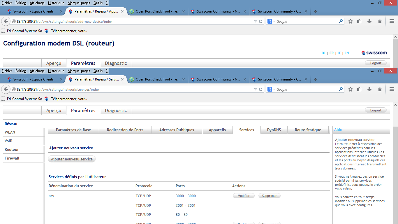Switch the page language to EN
The image size is (398, 224).
347,53
